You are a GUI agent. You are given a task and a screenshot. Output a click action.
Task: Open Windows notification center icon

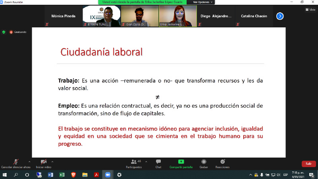coord(312,175)
